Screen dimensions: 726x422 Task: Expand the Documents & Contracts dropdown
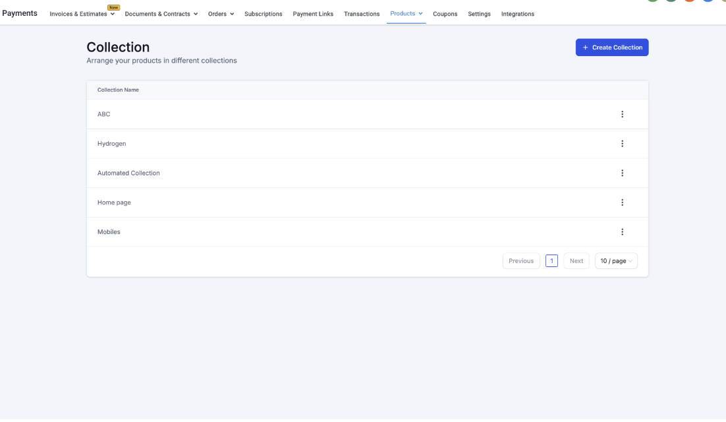(161, 14)
